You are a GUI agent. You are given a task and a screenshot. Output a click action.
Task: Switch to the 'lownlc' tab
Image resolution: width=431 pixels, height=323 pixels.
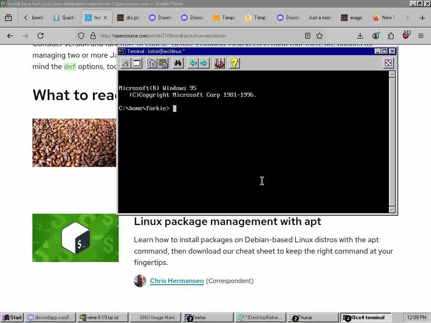click(38, 18)
